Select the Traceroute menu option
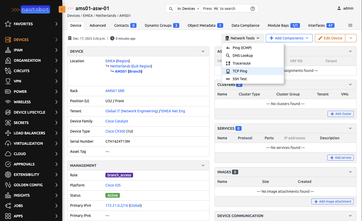This screenshot has width=362, height=221. 241,63
